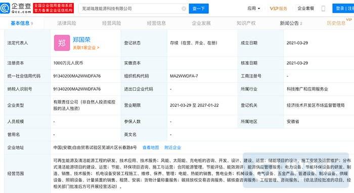This screenshot has height=193, width=354.
Task: Switch to the 法律风险 tab
Action: pyautogui.click(x=67, y=23)
